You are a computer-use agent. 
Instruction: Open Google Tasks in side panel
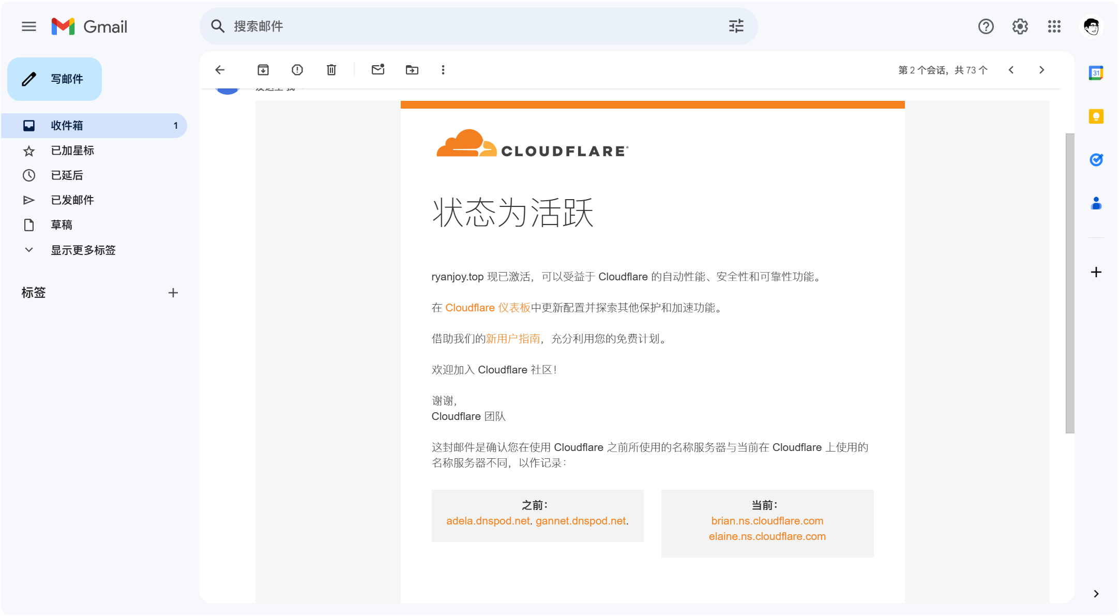pos(1096,160)
